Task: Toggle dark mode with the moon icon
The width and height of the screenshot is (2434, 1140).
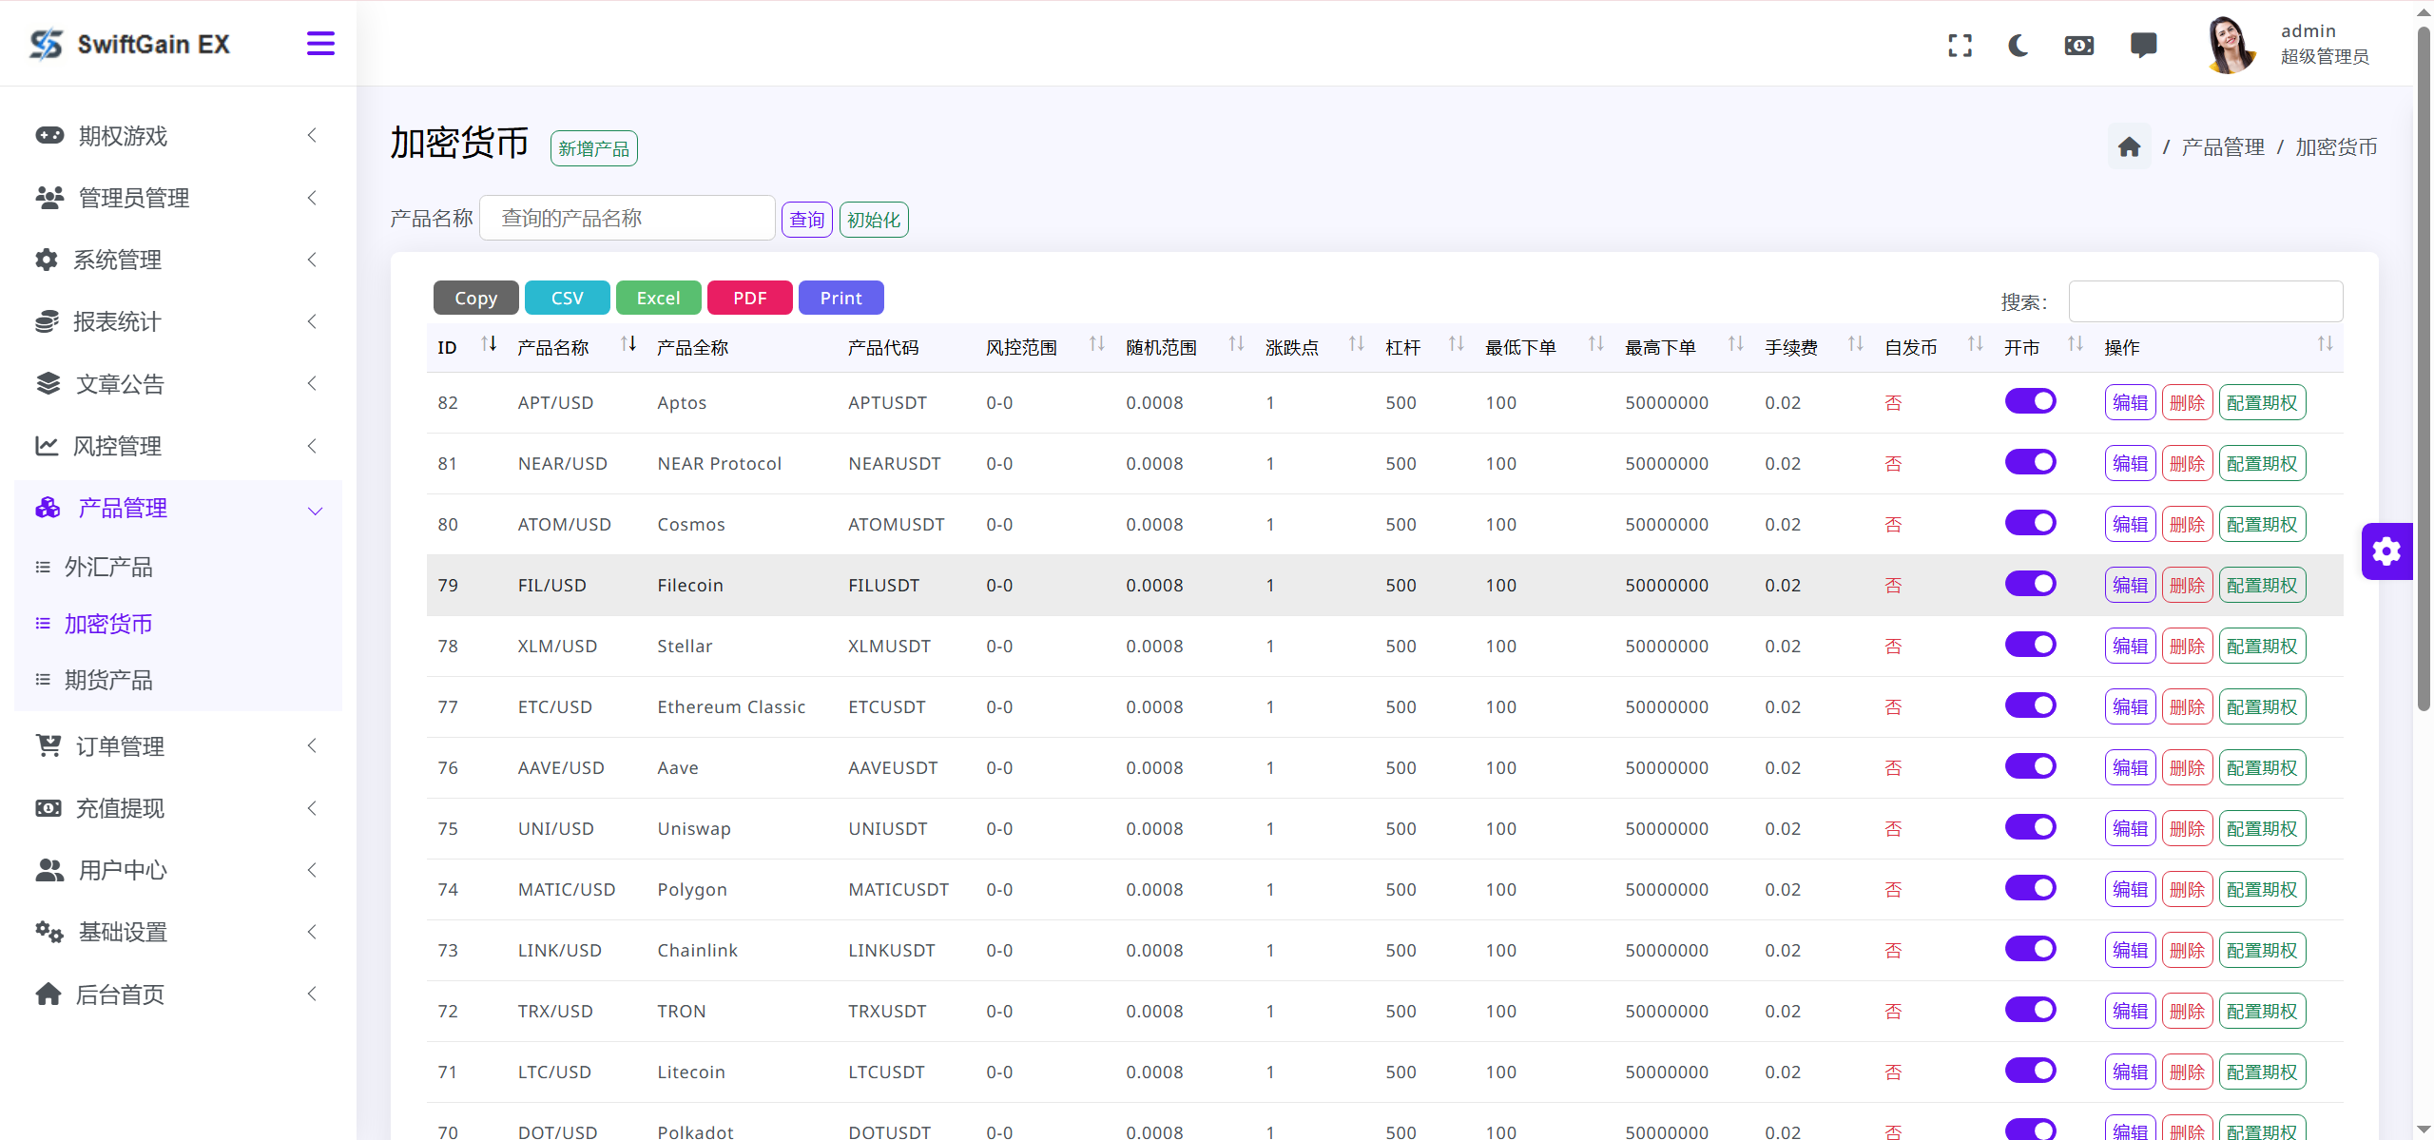Action: [x=2018, y=45]
